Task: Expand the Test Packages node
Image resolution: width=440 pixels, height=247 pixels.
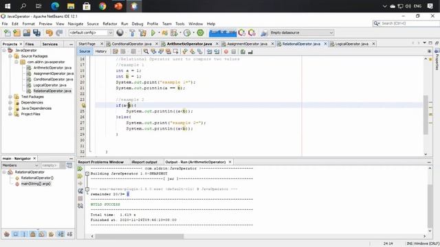Action: coord(10,97)
